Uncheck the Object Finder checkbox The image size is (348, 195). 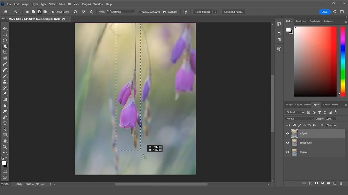point(53,12)
